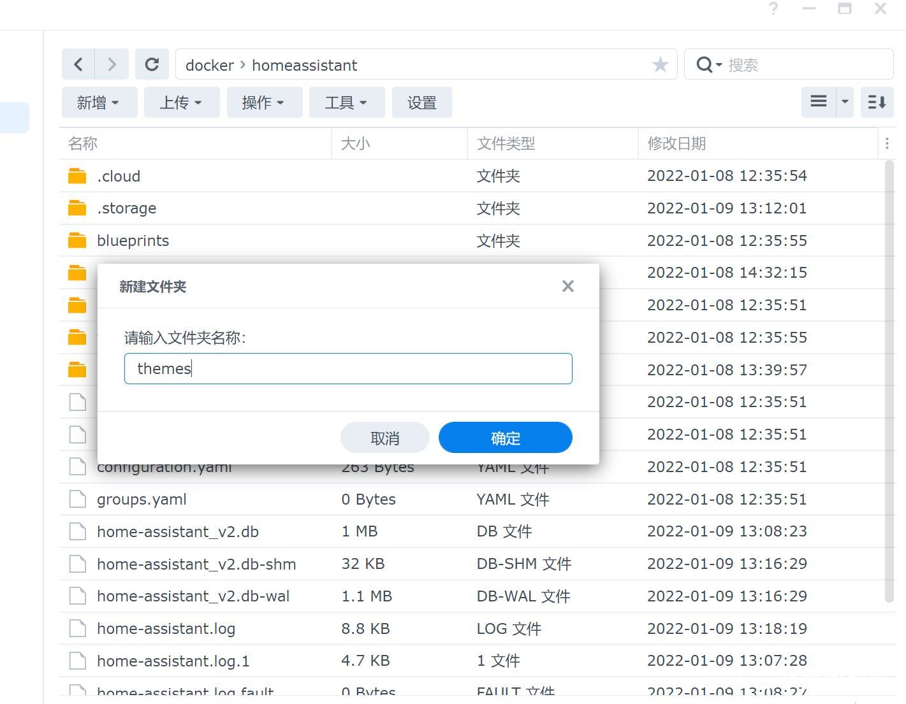This screenshot has height=704, width=906.
Task: Sort by the 修改日期 column header
Action: click(x=757, y=143)
